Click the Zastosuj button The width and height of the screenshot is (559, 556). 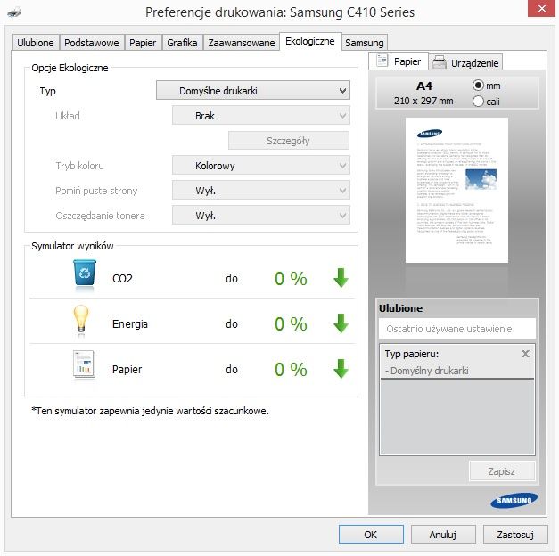point(515,535)
